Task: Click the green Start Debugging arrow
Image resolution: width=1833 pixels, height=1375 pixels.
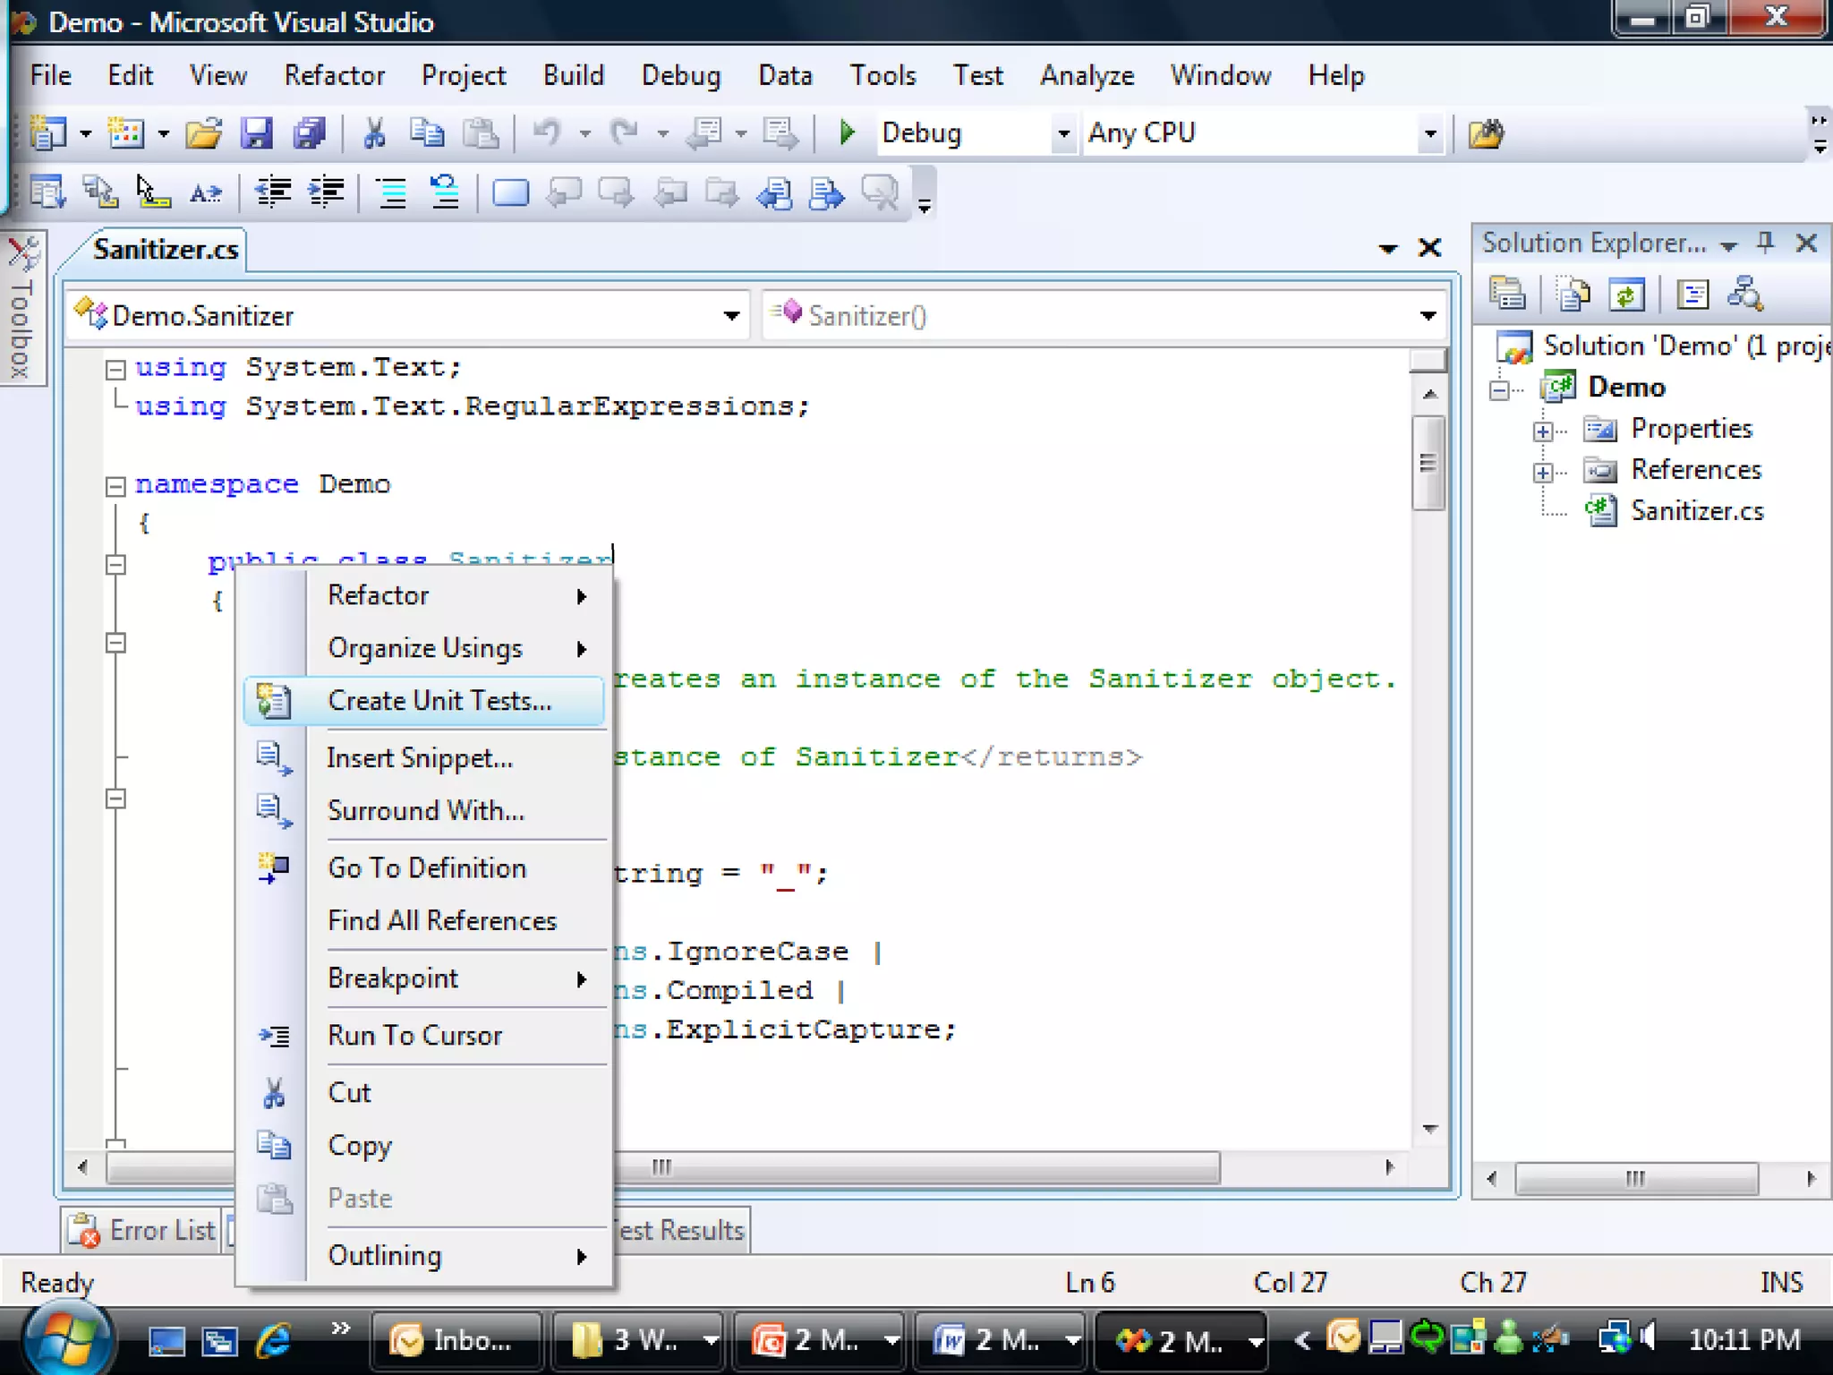Action: (847, 132)
